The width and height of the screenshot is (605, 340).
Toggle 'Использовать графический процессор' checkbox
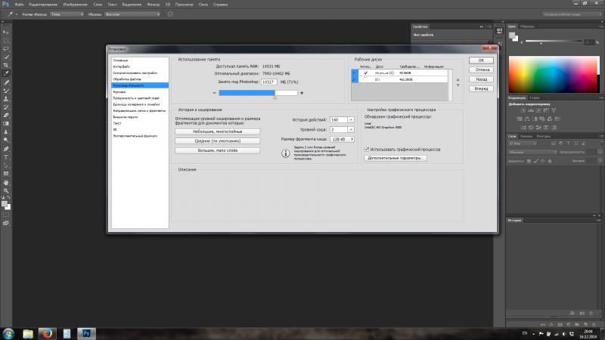point(367,149)
